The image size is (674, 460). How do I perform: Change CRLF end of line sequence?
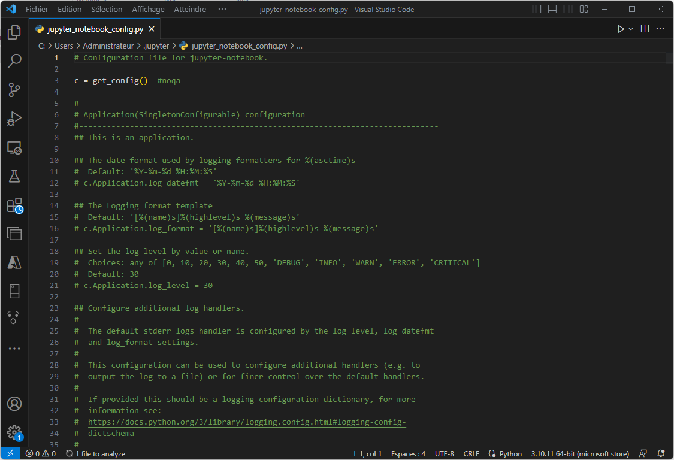(x=471, y=453)
